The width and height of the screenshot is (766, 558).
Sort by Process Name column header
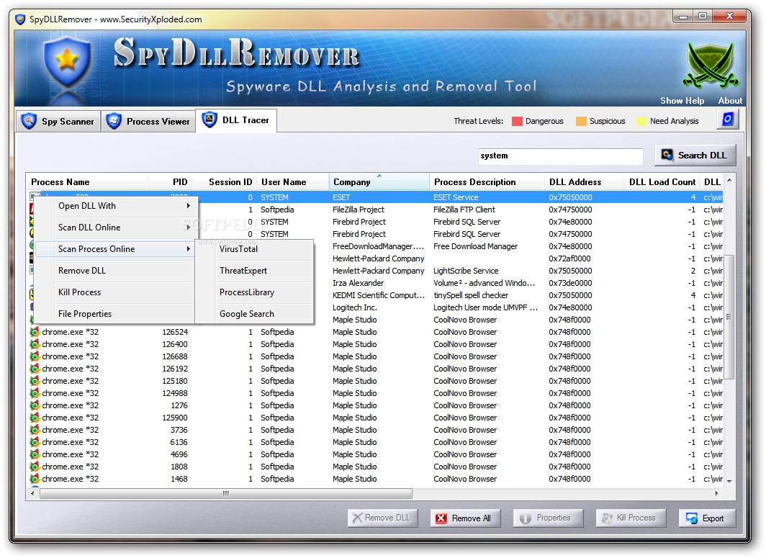87,182
